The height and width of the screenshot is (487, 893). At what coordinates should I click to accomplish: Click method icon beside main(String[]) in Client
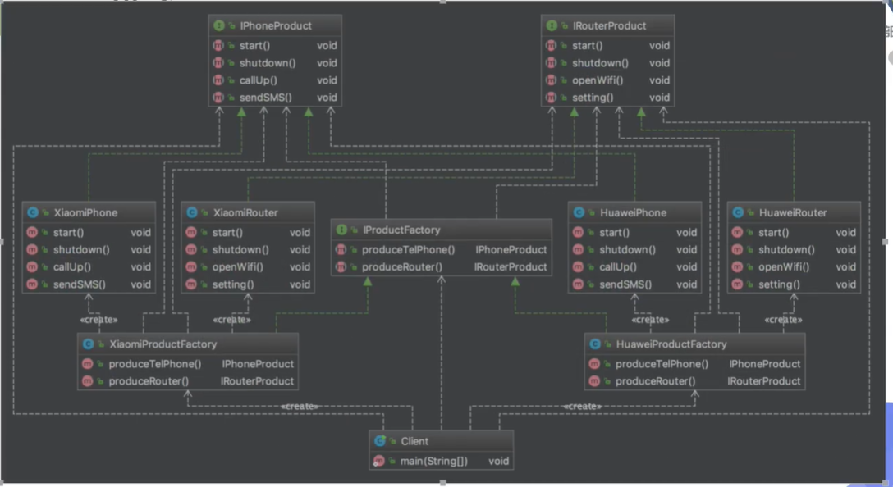pos(379,461)
